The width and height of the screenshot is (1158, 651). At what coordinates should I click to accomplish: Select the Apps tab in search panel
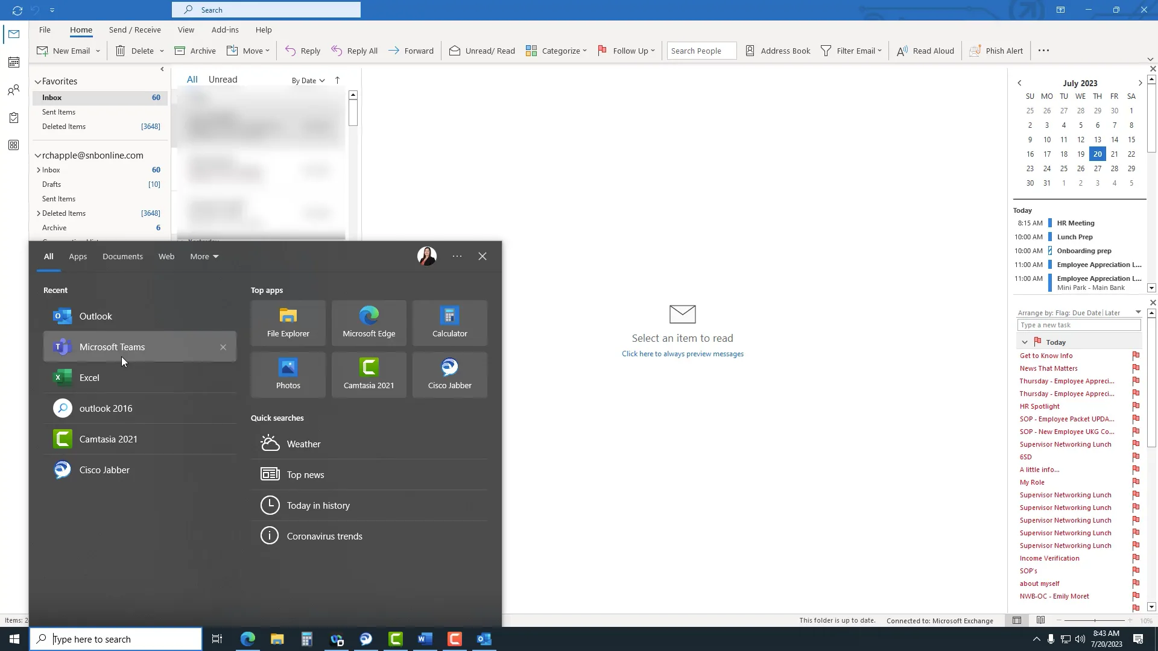click(x=77, y=256)
